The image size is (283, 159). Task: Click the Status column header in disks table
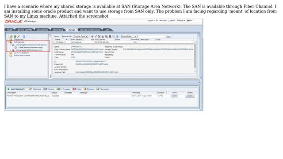pyautogui.click(x=118, y=39)
